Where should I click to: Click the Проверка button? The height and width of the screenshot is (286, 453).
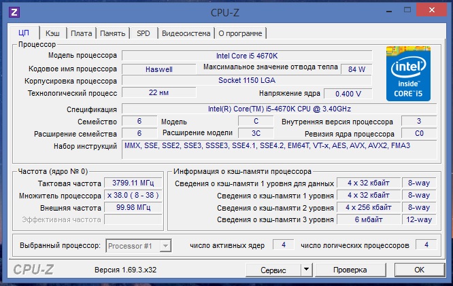[x=350, y=270]
